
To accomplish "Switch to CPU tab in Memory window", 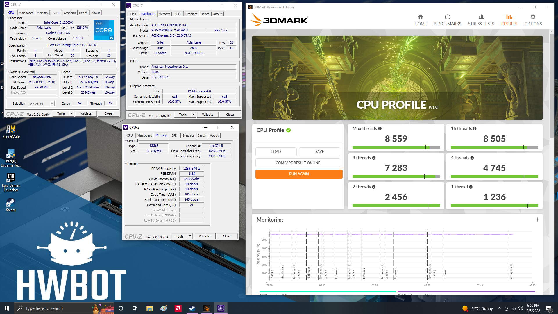I will 130,135.
